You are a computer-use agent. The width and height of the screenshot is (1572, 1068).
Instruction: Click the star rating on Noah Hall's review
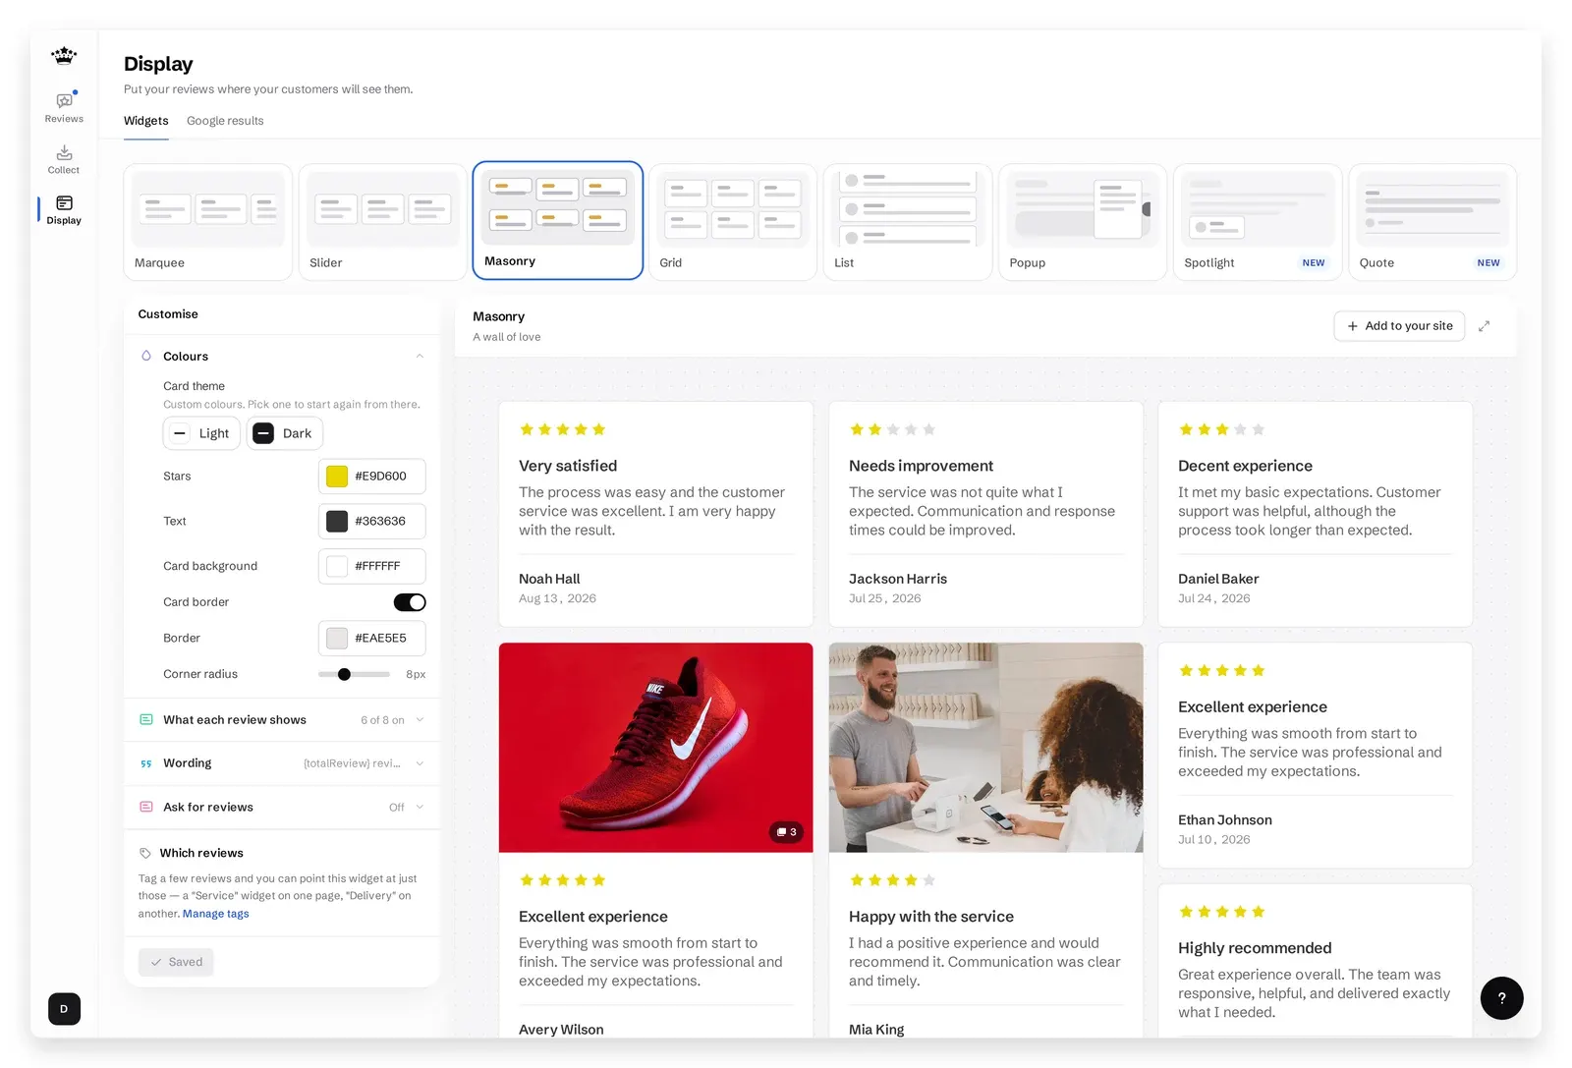pos(562,429)
